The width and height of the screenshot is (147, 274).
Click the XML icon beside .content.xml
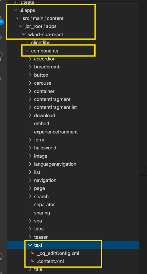pyautogui.click(x=32, y=261)
